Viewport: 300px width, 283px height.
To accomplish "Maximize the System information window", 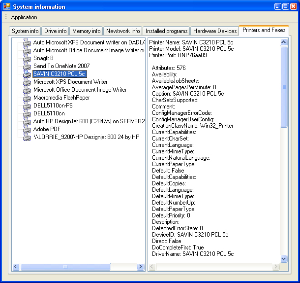I will coord(286,6).
